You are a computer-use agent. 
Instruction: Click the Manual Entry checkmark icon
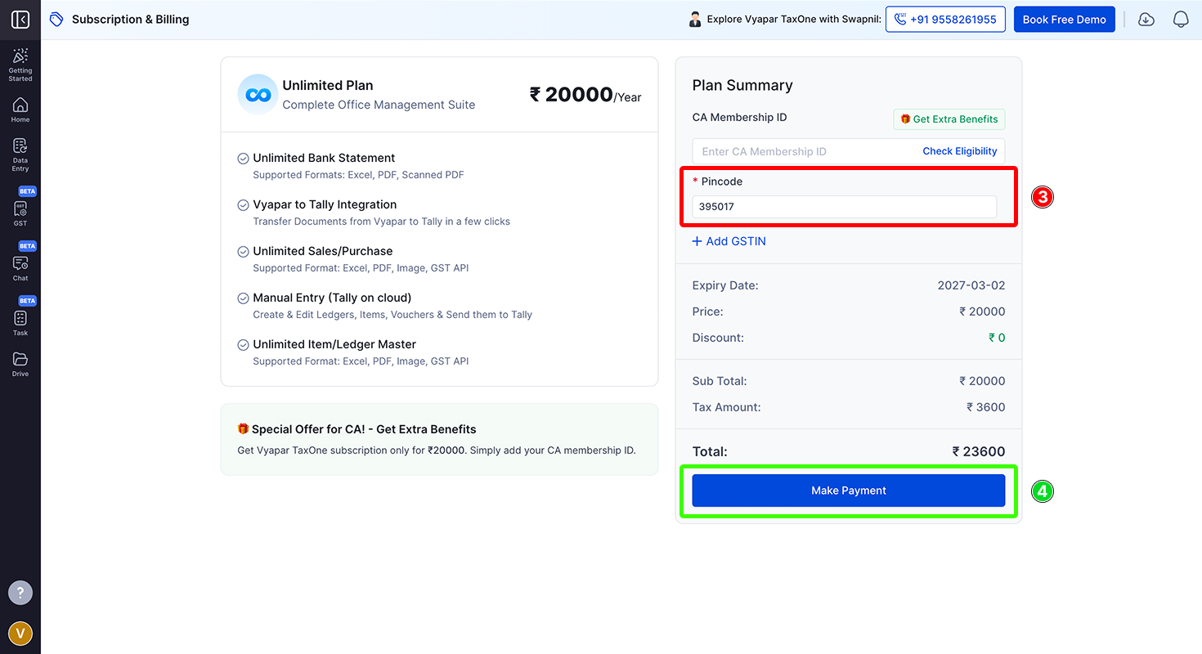(243, 298)
